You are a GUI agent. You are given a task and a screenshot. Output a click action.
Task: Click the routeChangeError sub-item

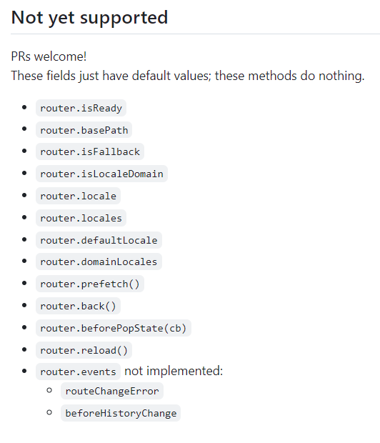tap(112, 391)
